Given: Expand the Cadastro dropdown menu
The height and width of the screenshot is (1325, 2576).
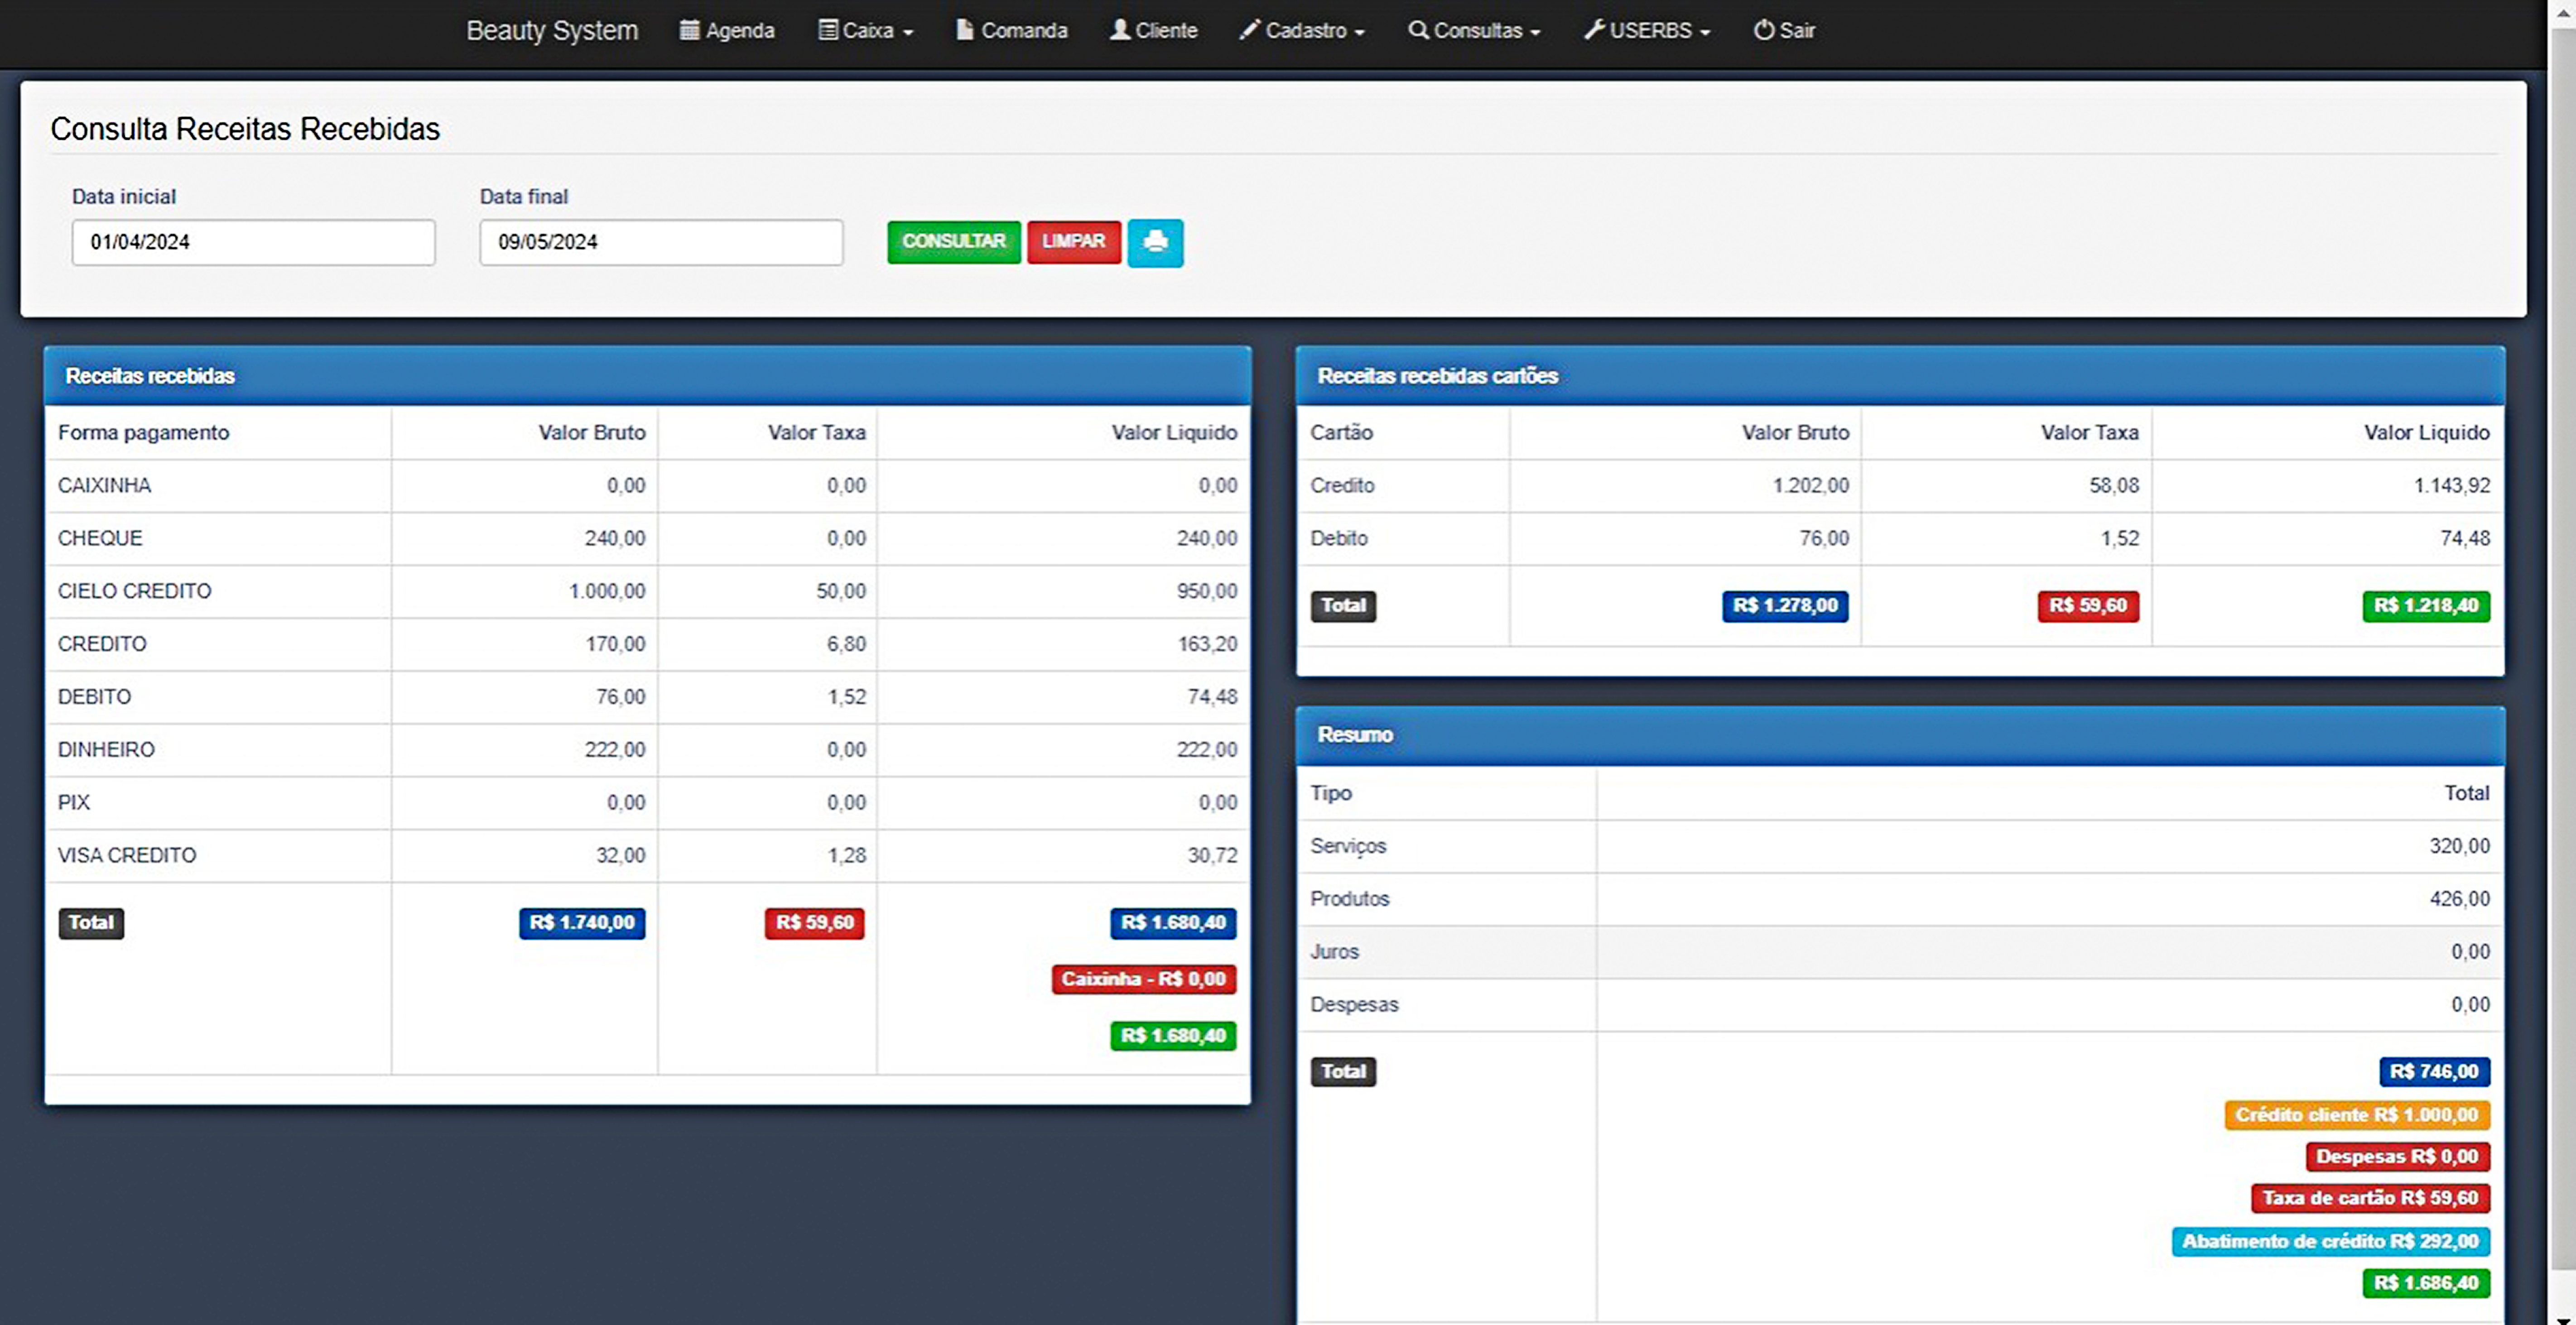Looking at the screenshot, I should pos(1302,31).
